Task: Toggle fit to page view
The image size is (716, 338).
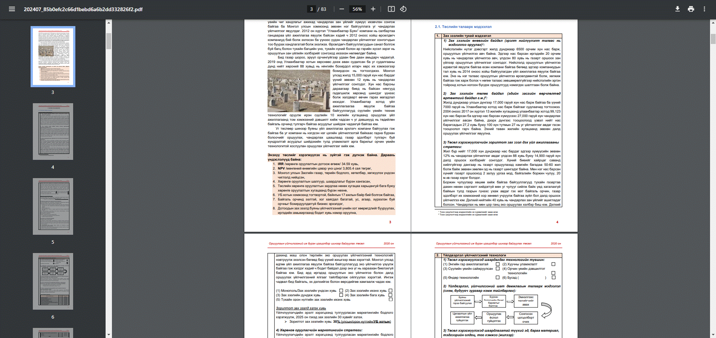Action: pos(391,9)
